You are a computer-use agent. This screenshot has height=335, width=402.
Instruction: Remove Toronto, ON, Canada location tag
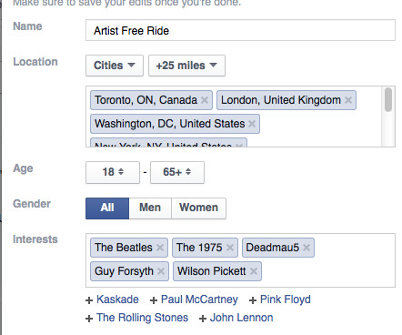(205, 100)
